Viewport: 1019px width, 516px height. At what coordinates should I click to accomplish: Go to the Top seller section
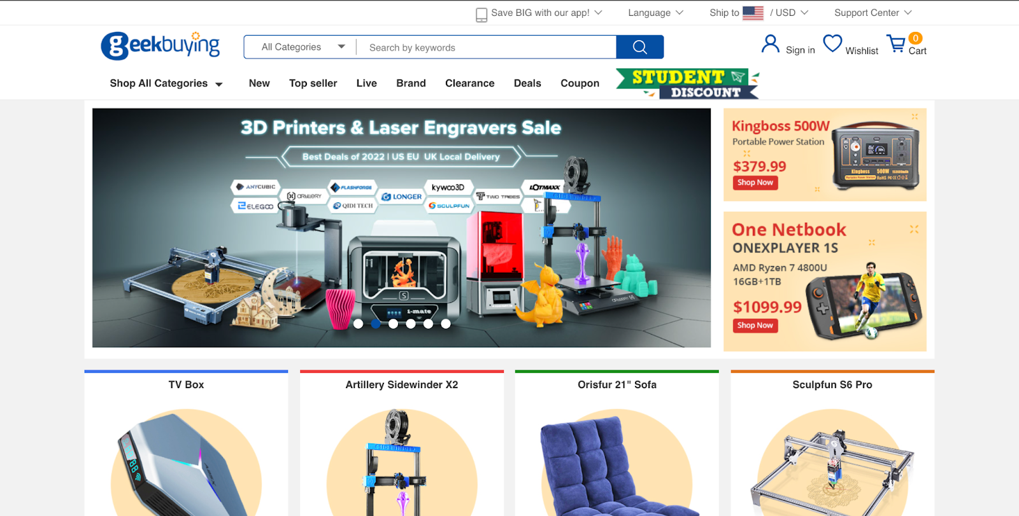pos(313,83)
